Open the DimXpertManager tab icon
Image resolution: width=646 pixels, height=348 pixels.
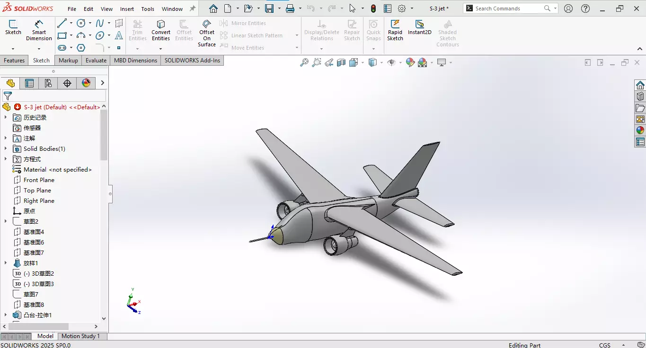pyautogui.click(x=67, y=83)
